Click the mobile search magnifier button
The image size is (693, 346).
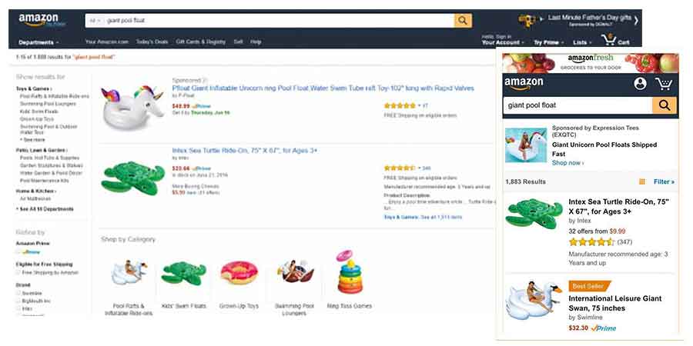click(x=665, y=105)
